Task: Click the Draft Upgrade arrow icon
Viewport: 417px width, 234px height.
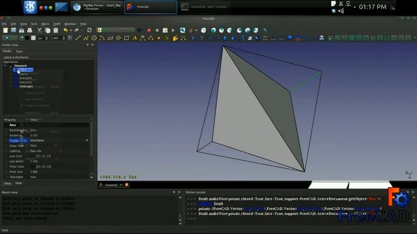Action: click(x=225, y=38)
